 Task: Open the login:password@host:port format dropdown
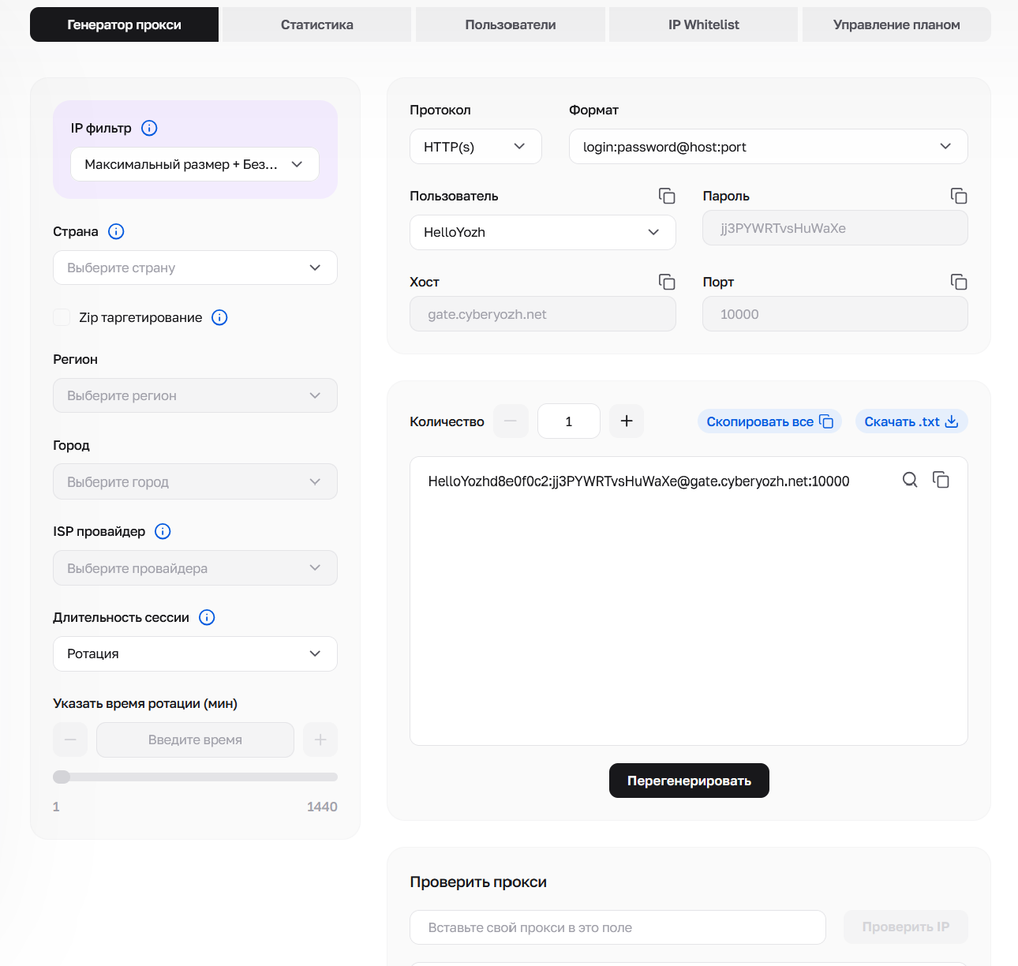tap(769, 147)
